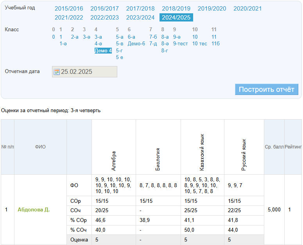Viewport: 303px width, 245px height.
Task: Switch to class 7-д
Action: (x=153, y=43)
